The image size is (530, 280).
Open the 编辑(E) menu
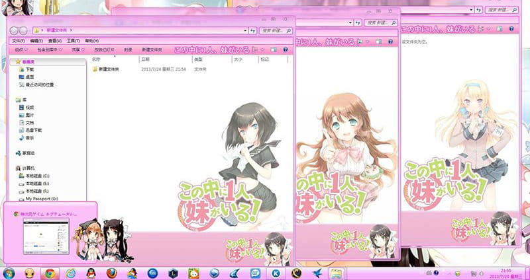point(36,41)
